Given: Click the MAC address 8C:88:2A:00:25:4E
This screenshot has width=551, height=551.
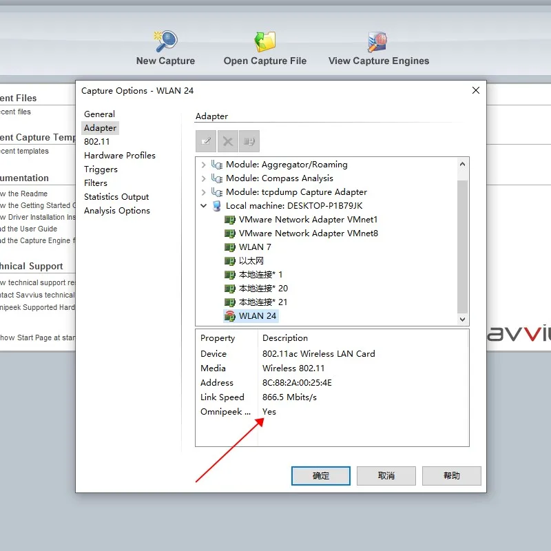Looking at the screenshot, I should pyautogui.click(x=297, y=383).
